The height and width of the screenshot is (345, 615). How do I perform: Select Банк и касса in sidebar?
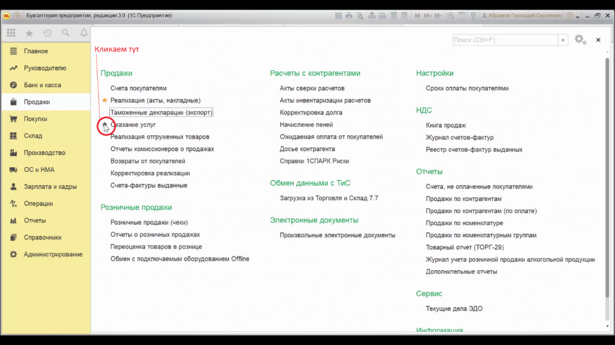click(x=42, y=85)
